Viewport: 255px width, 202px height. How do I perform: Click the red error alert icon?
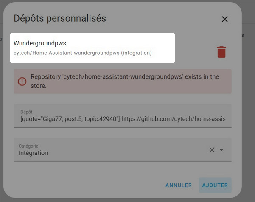click(22, 81)
